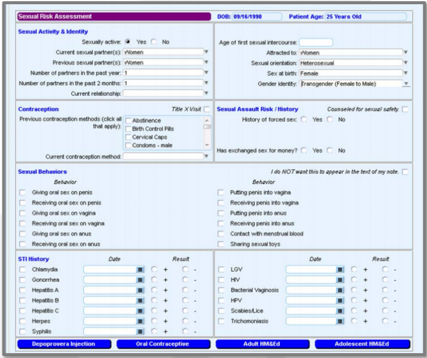Click the Depoprovera Injection button
427x358 pixels.
64,344
